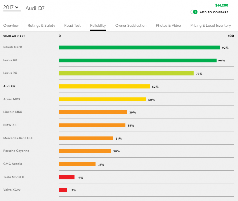The width and height of the screenshot is (238, 201).
Task: Open the 2017 model year dropdown
Action: tap(12, 8)
